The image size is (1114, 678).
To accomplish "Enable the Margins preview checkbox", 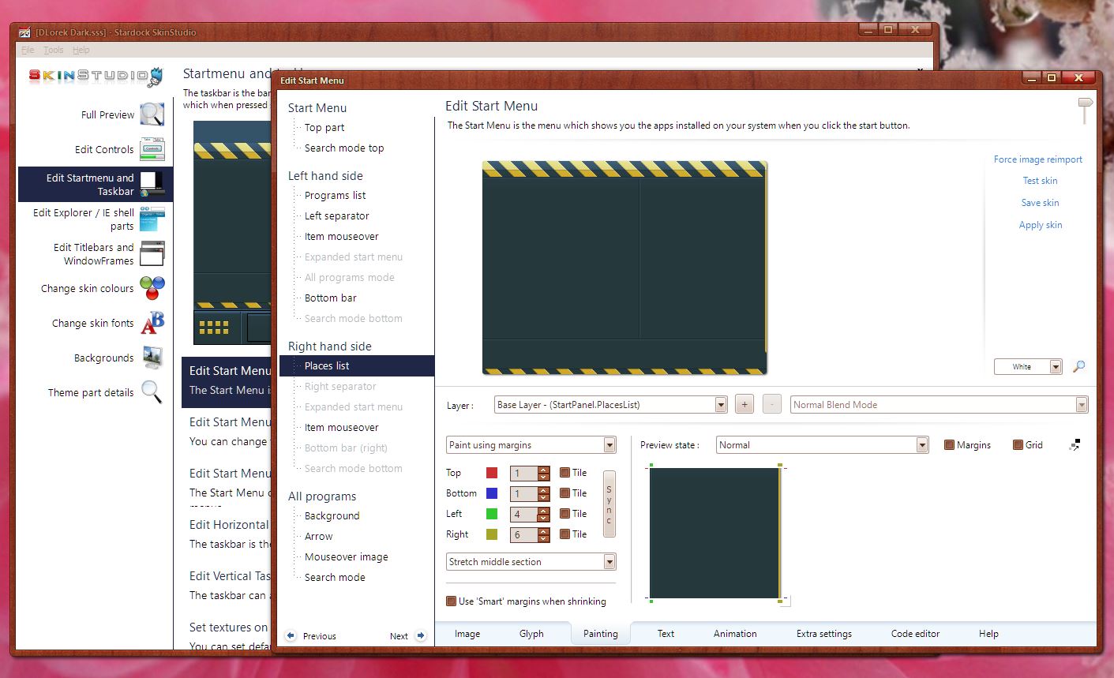I will (x=949, y=445).
